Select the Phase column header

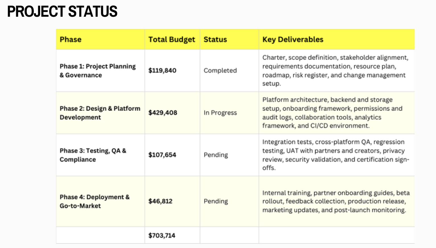[x=71, y=39]
